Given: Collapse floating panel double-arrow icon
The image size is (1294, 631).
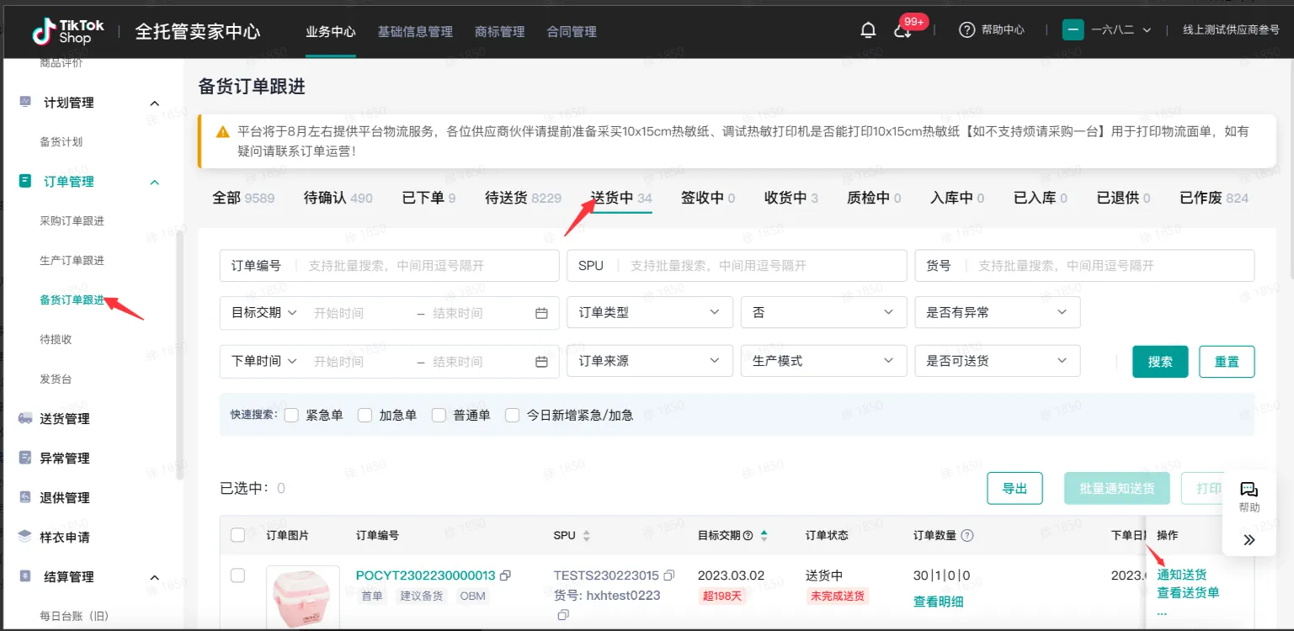Looking at the screenshot, I should point(1249,540).
